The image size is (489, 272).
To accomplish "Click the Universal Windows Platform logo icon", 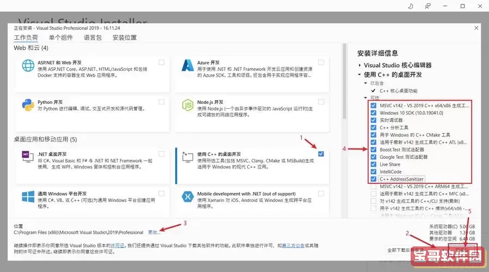I will point(28,197).
